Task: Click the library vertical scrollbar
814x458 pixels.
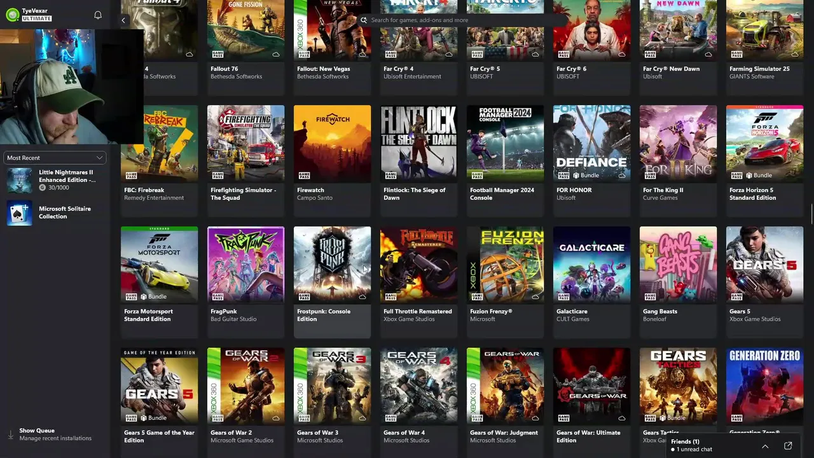Action: 811,214
